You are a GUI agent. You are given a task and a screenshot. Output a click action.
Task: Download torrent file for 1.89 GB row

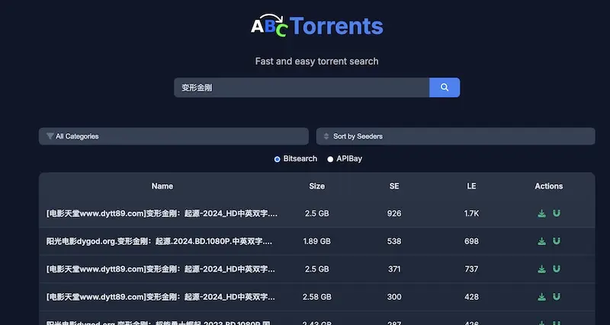(x=541, y=241)
